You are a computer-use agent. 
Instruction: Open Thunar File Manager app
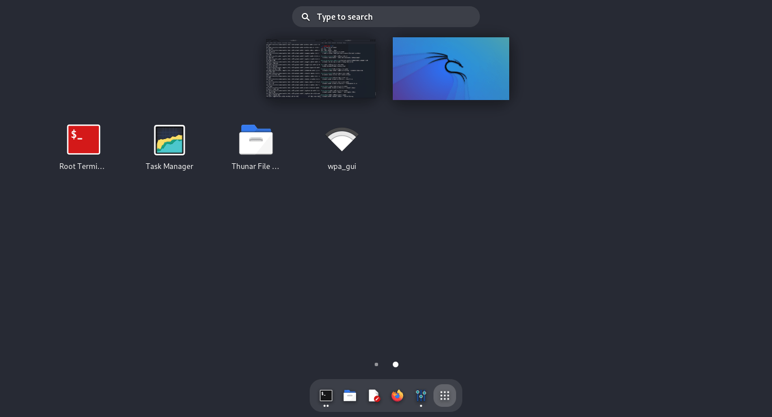point(256,140)
